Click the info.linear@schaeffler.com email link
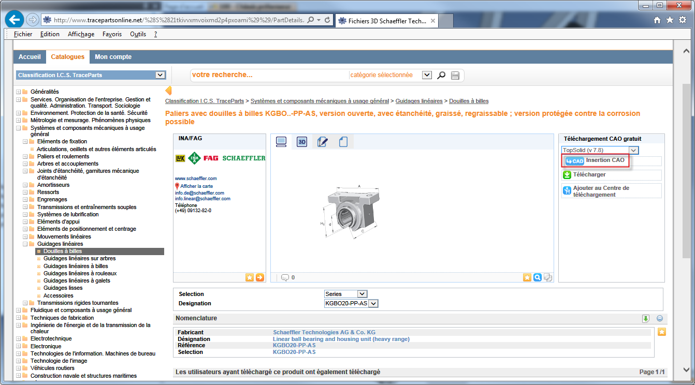Viewport: 695px width, 385px height. [x=202, y=199]
